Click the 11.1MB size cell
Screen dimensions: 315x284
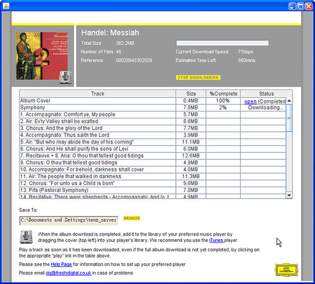[191, 142]
